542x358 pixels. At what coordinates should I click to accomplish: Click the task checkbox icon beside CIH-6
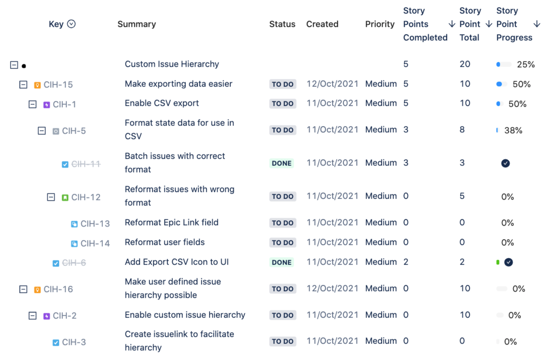click(56, 263)
